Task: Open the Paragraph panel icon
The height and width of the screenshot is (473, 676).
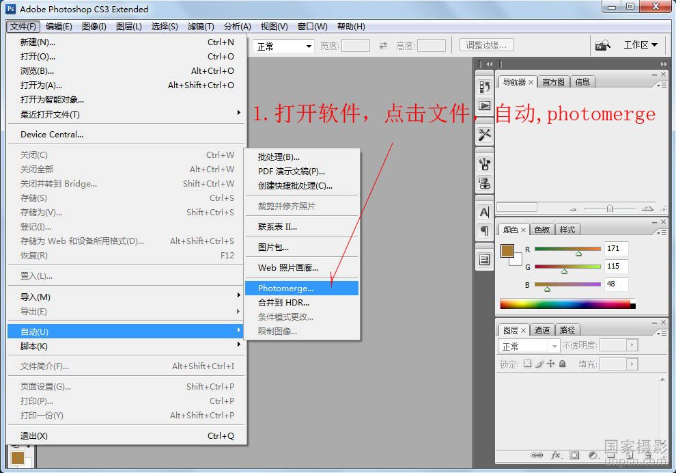Action: [x=484, y=230]
